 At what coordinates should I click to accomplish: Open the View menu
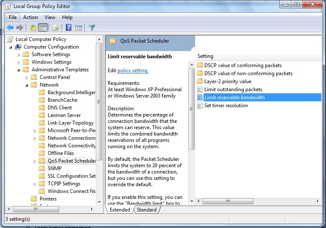click(50, 17)
